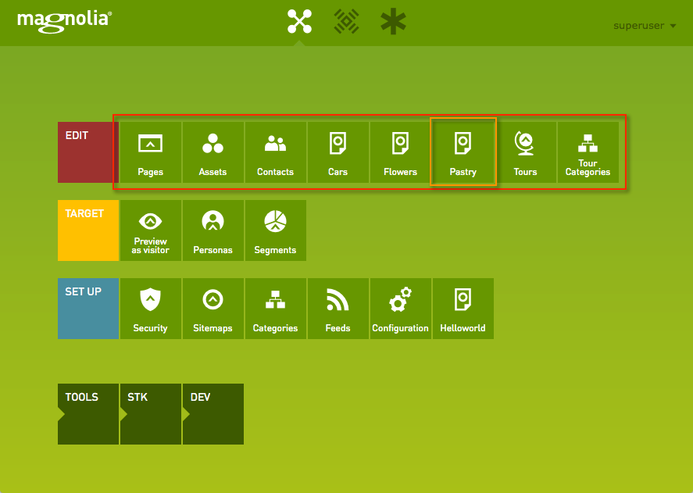Expand the TOOLS group
Image resolution: width=693 pixels, height=493 pixels.
[88, 413]
